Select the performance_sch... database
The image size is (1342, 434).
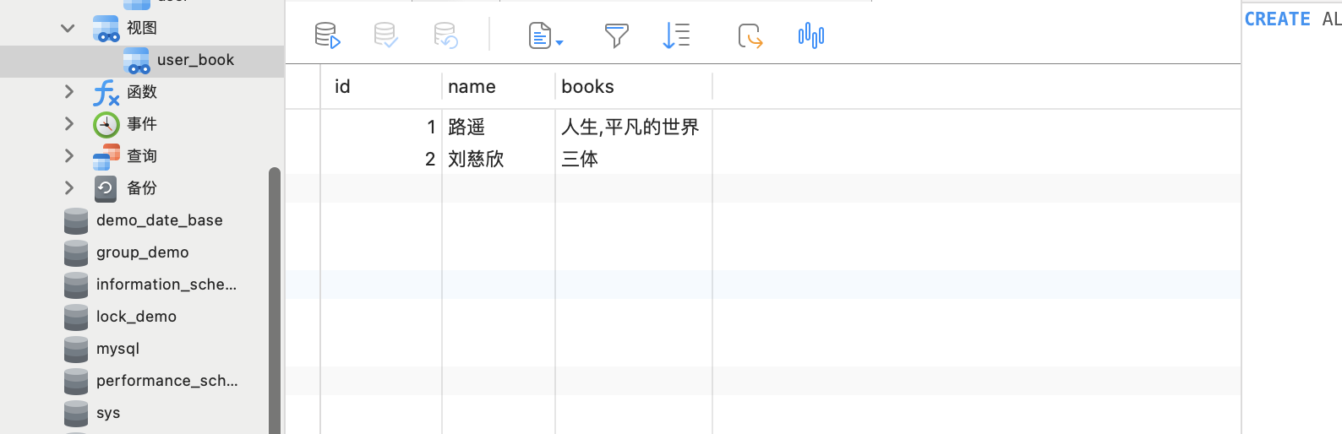pos(167,381)
